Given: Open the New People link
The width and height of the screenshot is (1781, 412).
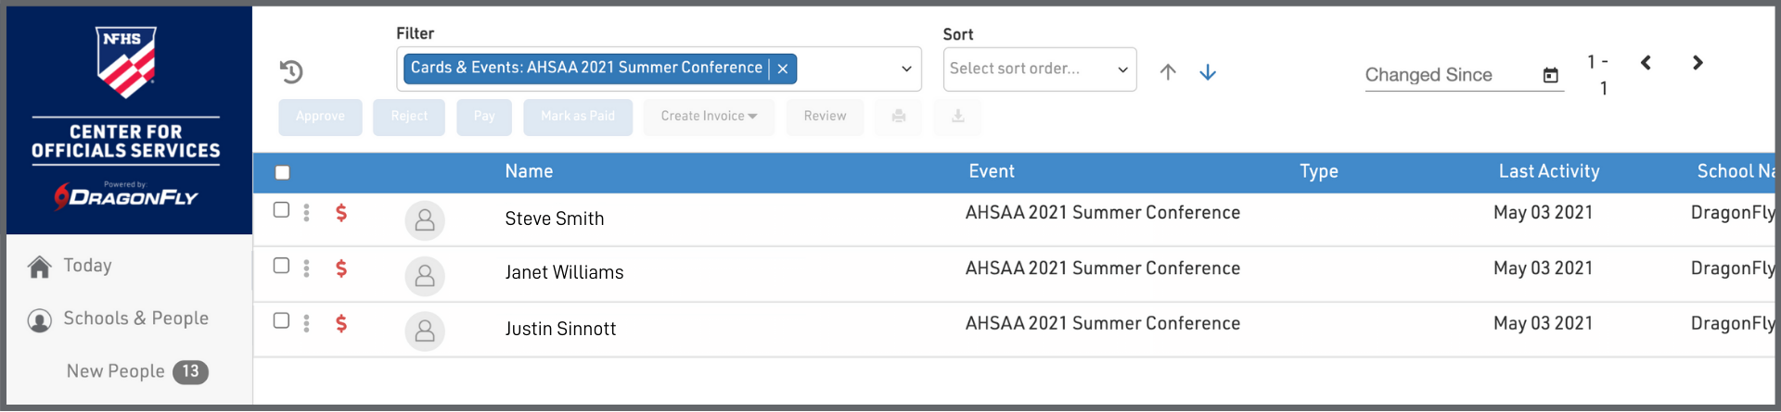Looking at the screenshot, I should [116, 371].
